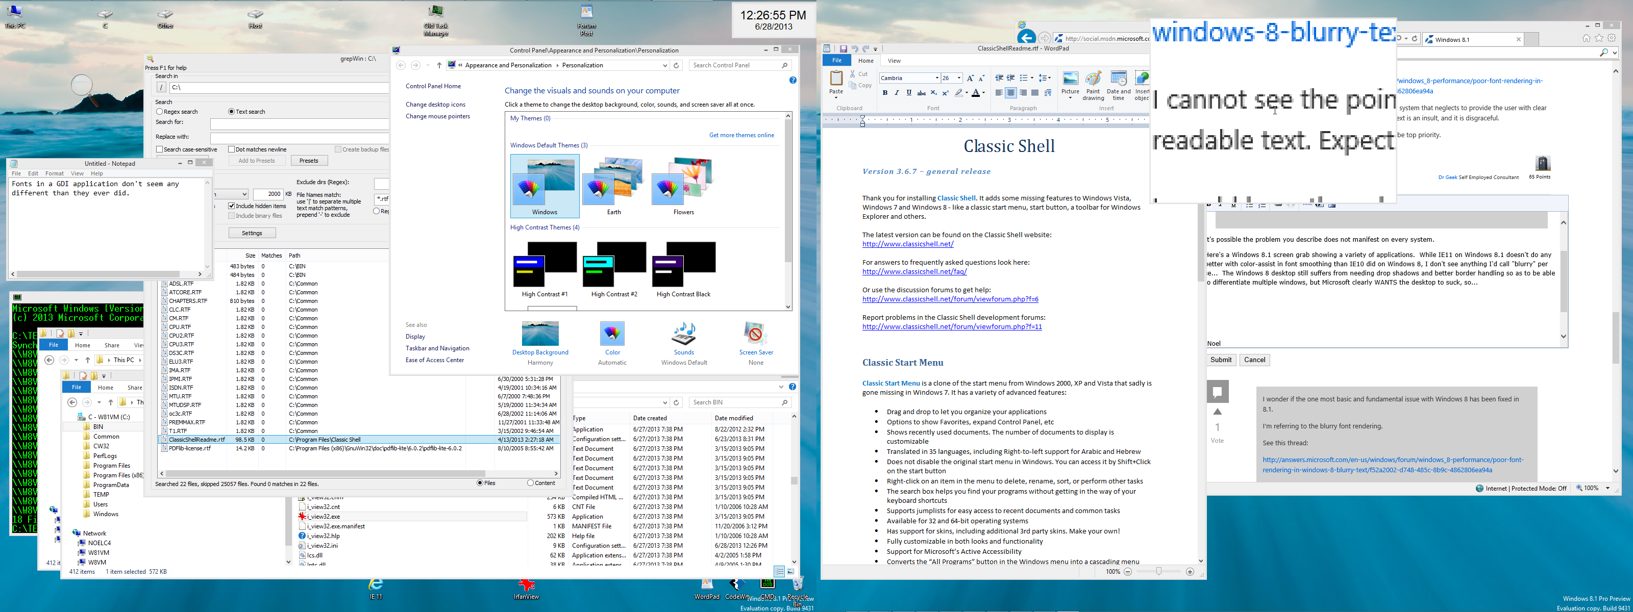Image resolution: width=1633 pixels, height=612 pixels.
Task: Save the WordPad document with floppy icon
Action: point(843,48)
